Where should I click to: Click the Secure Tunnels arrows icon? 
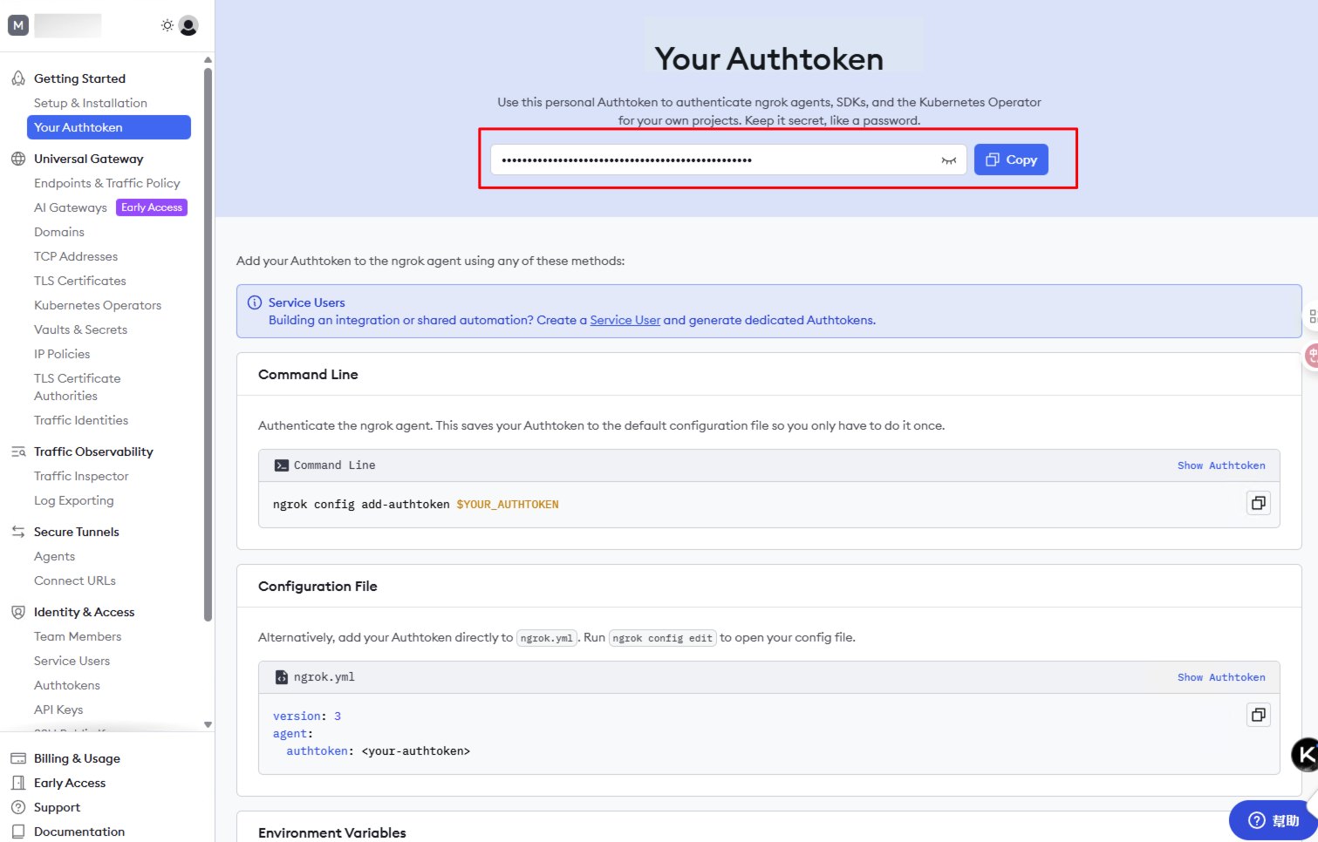(18, 532)
